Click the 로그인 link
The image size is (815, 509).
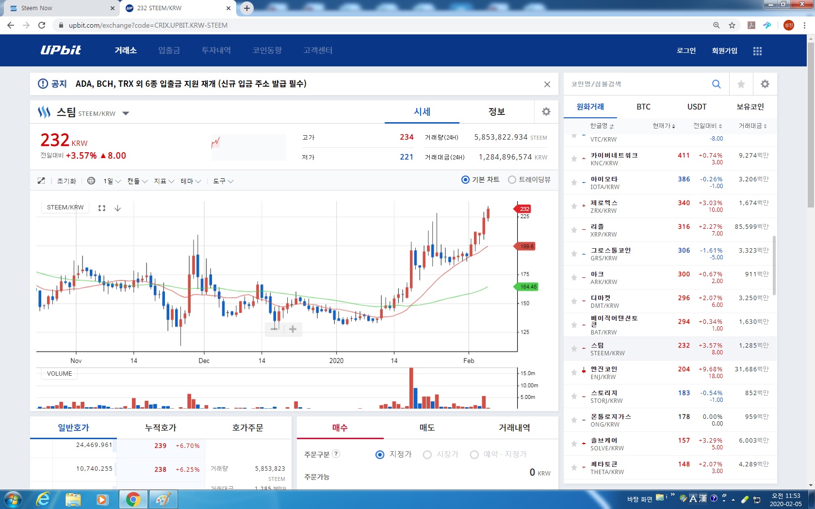tap(686, 50)
